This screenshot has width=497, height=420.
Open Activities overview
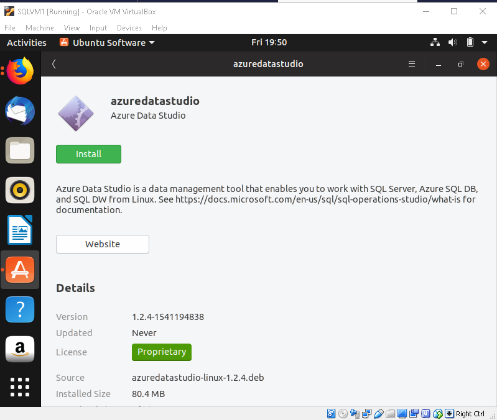(27, 42)
